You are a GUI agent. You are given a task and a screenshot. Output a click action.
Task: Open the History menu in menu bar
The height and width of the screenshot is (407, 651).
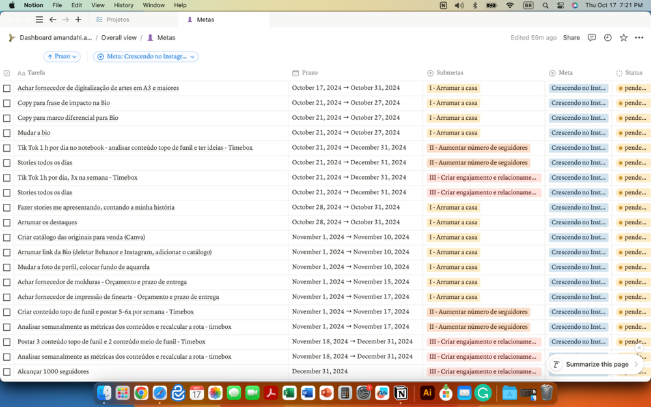[124, 5]
